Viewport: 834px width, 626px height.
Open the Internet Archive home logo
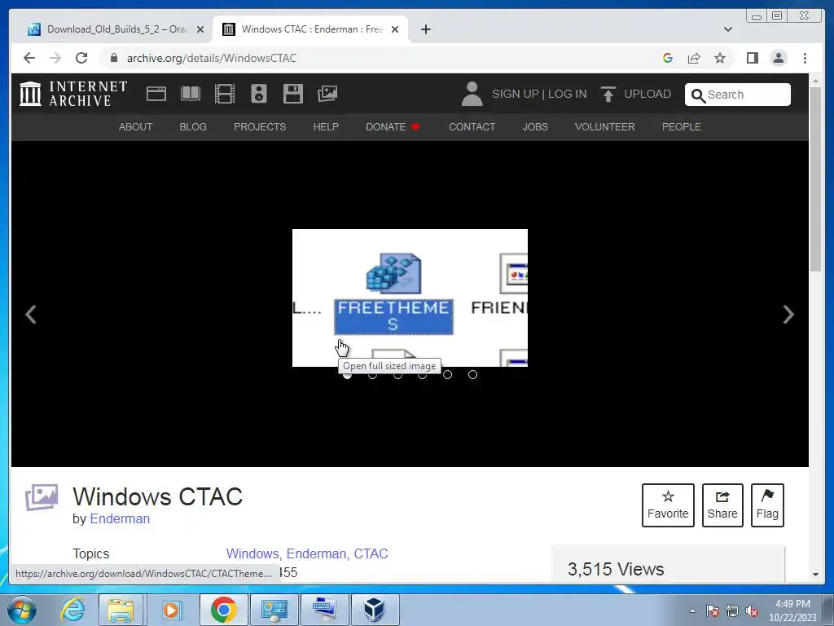(x=73, y=94)
